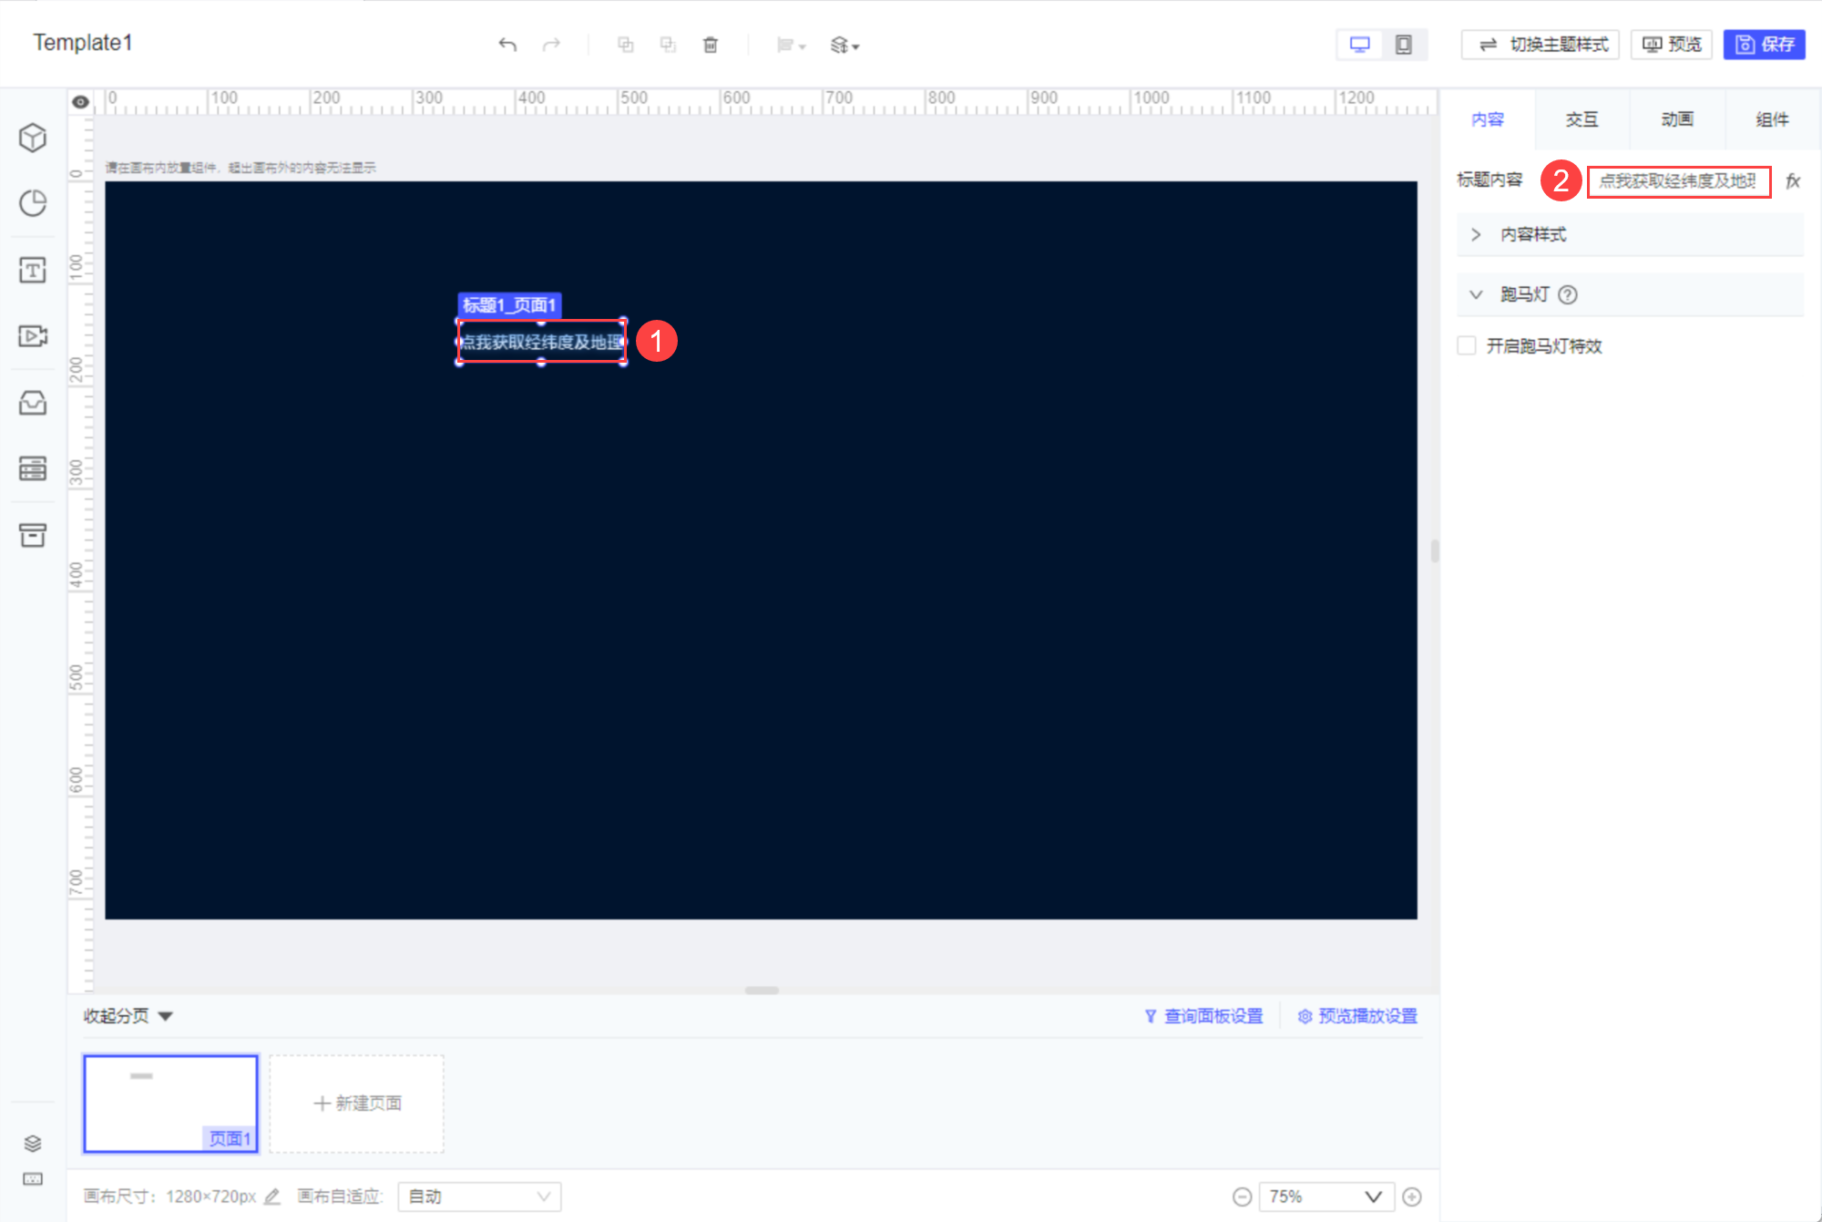Open the 3D component library icon

point(33,137)
